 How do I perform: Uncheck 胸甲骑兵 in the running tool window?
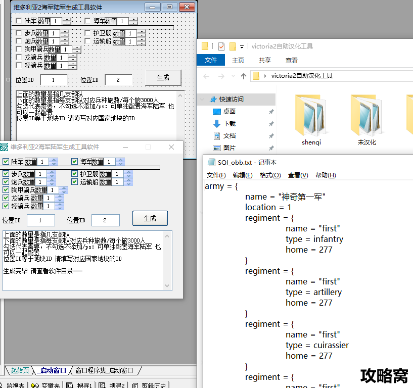point(6,190)
